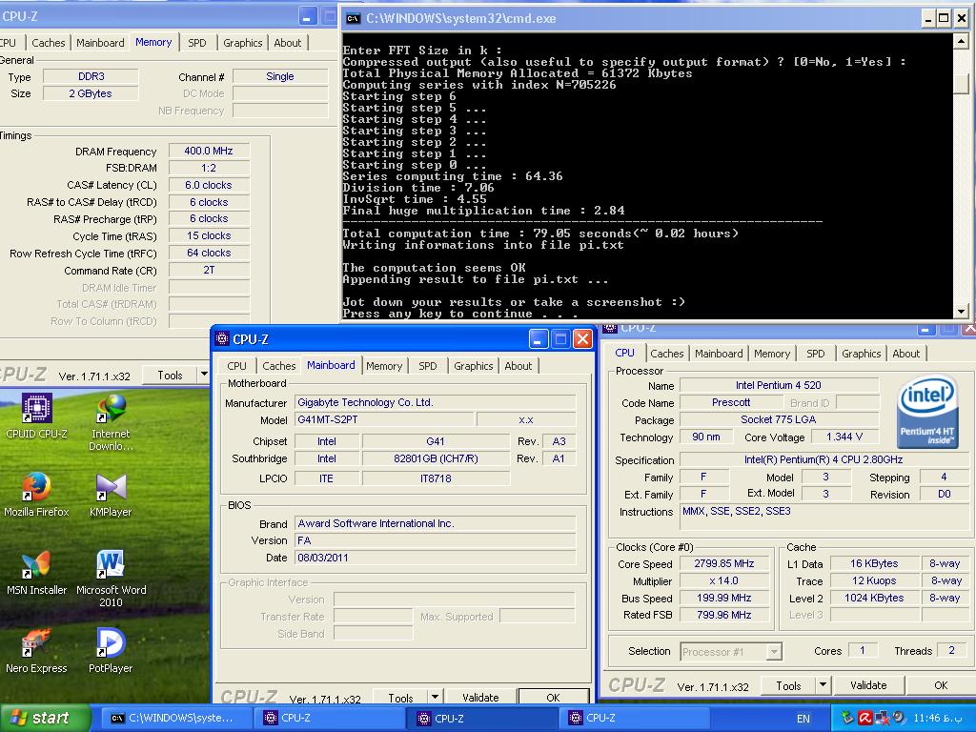
Task: Open the Avira antivirus tray icon
Action: 864,718
